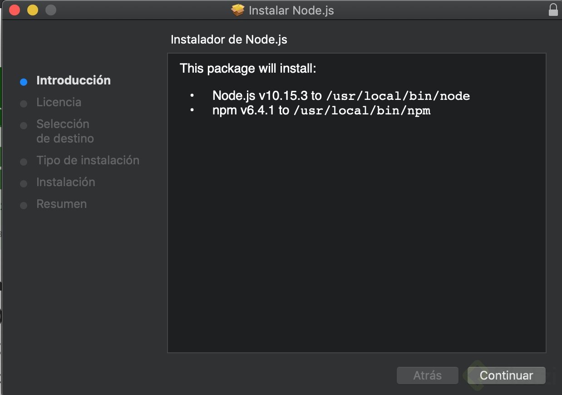Click the "Instalar Node.js" window title
Viewport: 562px width, 395px height.
291,10
